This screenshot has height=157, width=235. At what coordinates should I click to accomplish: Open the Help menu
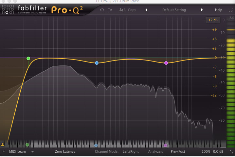[x=219, y=10]
